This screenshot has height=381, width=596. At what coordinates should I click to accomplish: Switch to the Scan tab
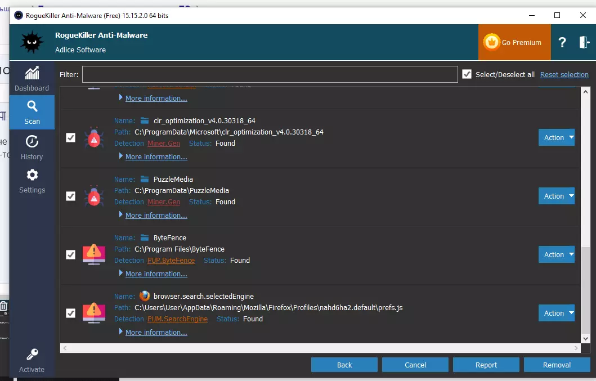(32, 112)
